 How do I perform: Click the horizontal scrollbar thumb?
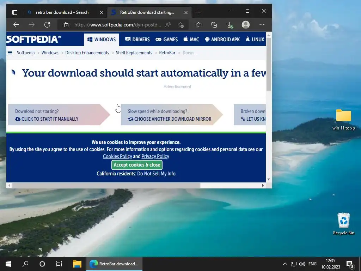pos(106,185)
